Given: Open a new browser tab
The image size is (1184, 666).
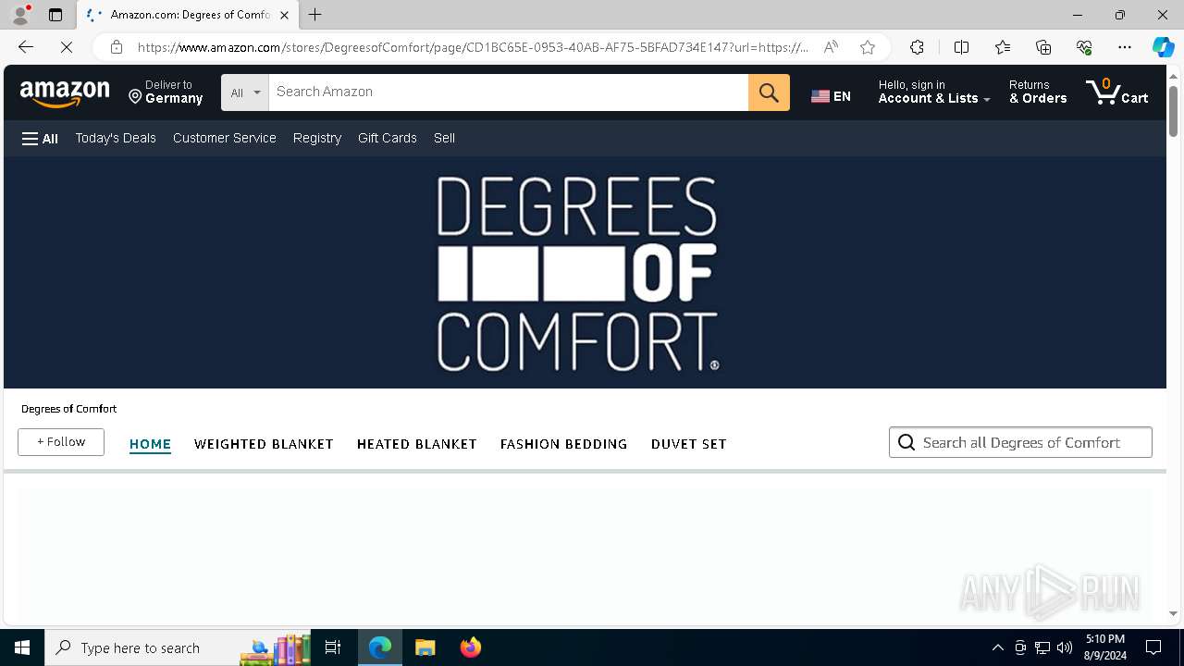Looking at the screenshot, I should click(315, 15).
